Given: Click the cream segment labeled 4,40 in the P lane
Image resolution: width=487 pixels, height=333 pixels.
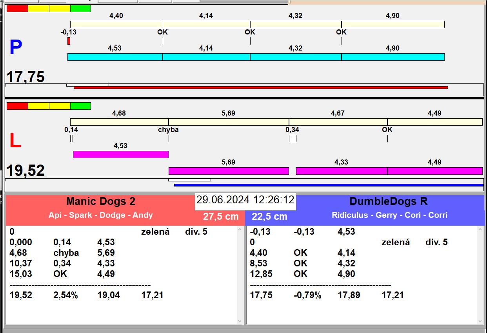Looking at the screenshot, I should [x=116, y=24].
